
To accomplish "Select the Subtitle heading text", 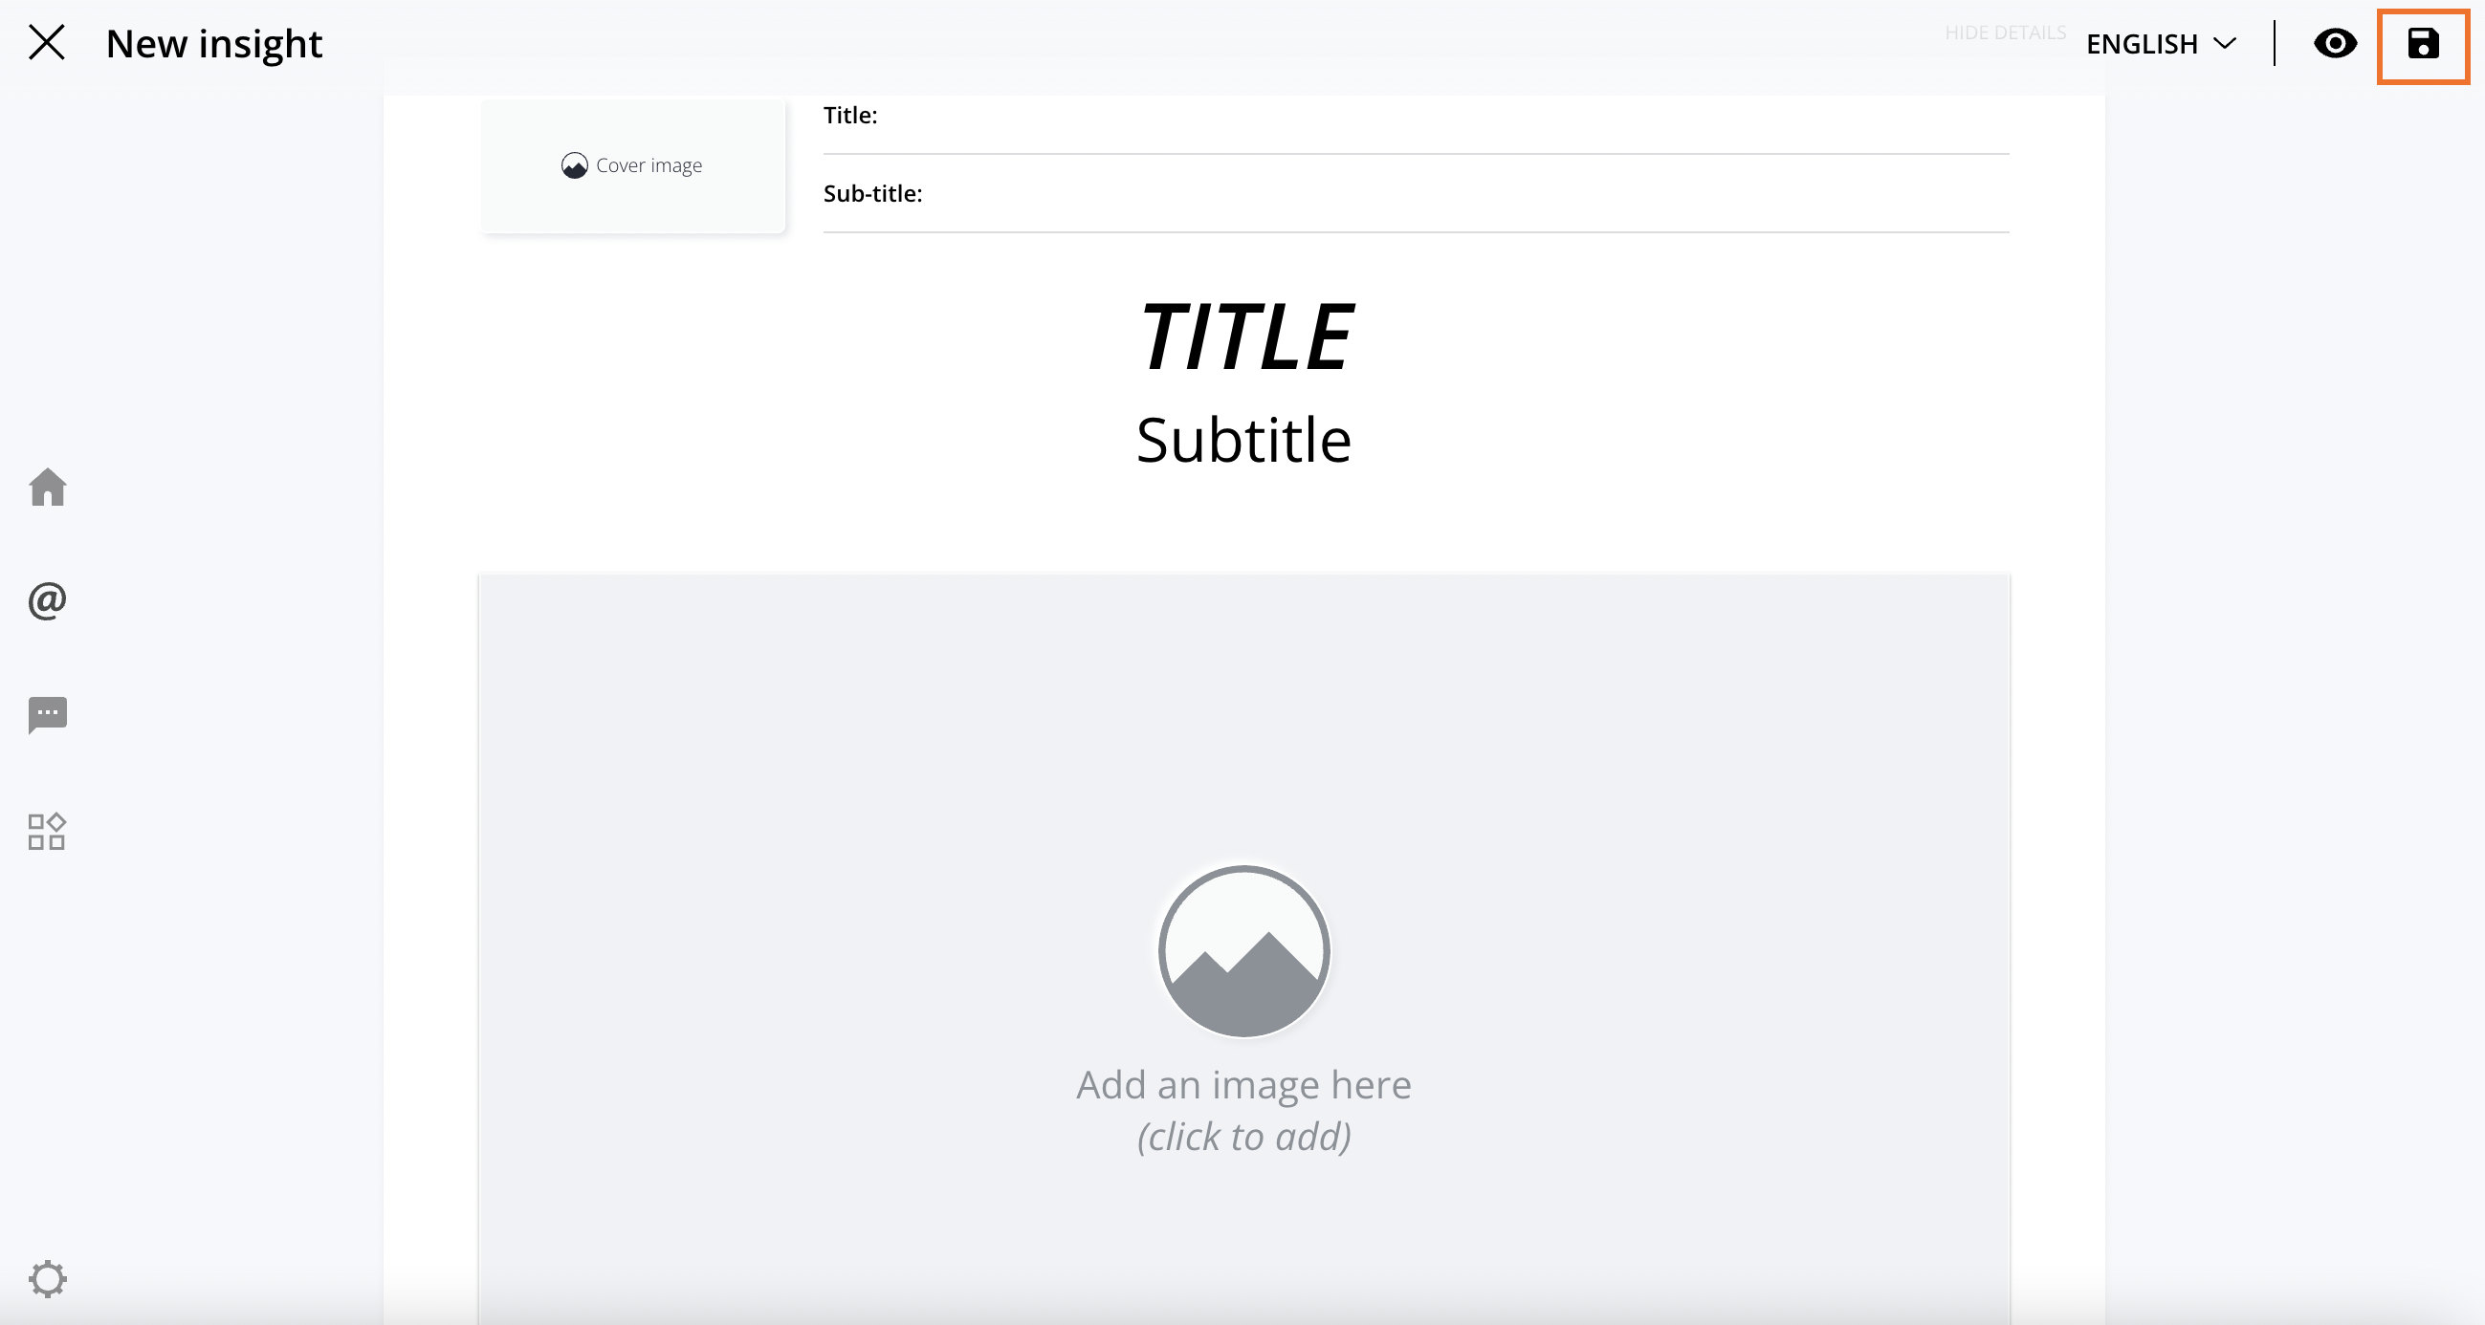I will pyautogui.click(x=1243, y=441).
